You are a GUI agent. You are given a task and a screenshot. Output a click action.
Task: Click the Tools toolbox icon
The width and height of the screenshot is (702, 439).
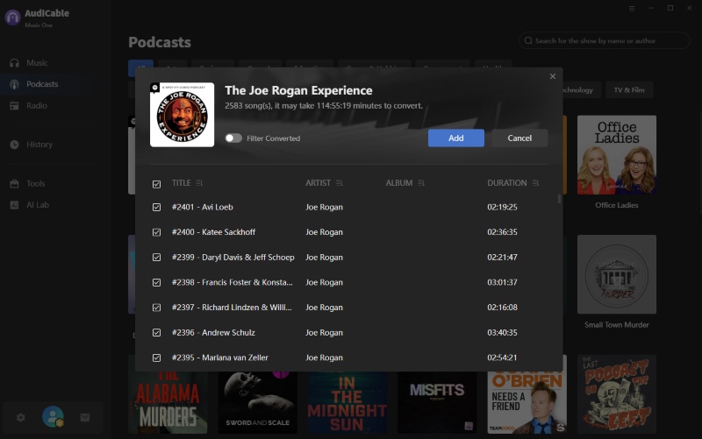pos(14,183)
